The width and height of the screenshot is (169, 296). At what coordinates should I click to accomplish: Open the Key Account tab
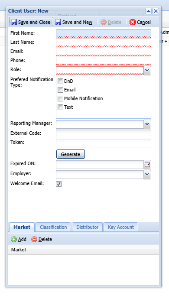click(x=121, y=227)
